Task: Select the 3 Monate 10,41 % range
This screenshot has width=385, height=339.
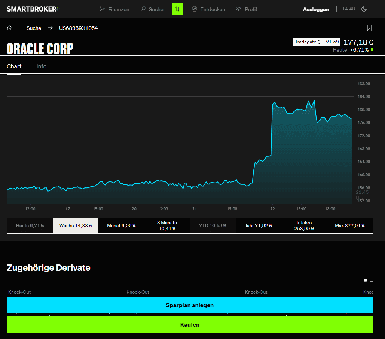Action: pos(167,226)
